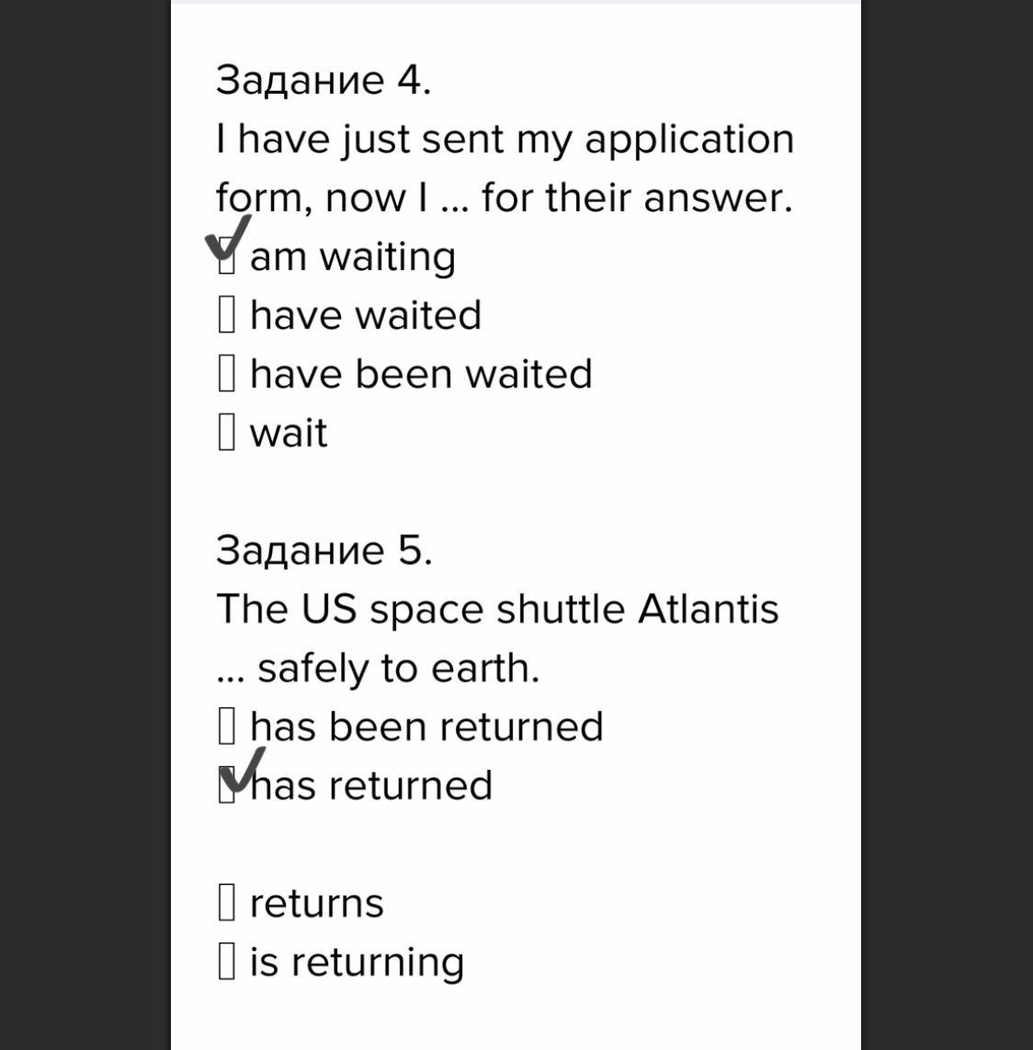The image size is (1033, 1050).
Task: Click the 'Задание 4.' heading
Action: (x=324, y=81)
